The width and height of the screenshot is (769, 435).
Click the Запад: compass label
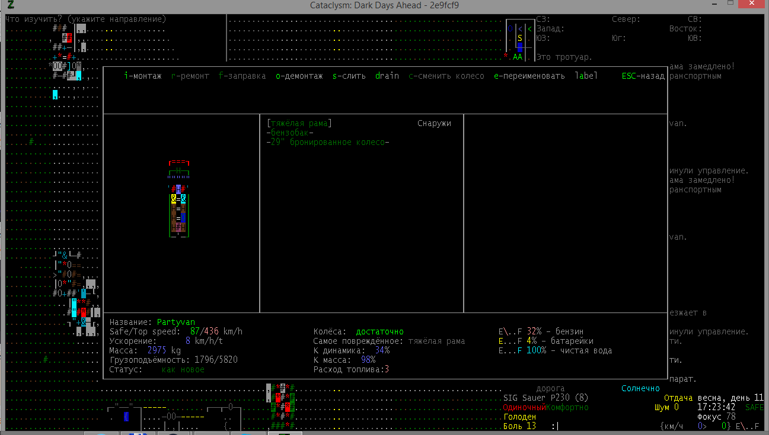coord(551,28)
